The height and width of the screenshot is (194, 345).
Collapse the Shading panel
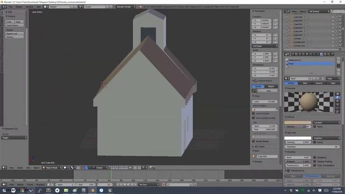286,152
